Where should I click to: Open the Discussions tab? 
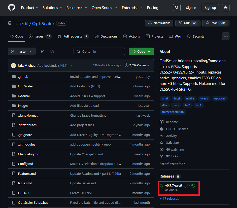coord(106,36)
